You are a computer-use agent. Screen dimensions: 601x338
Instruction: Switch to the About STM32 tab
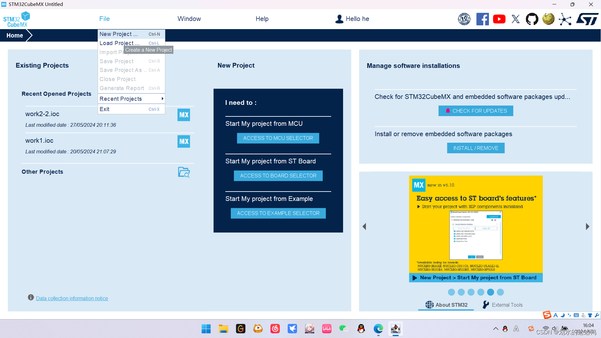click(x=446, y=305)
